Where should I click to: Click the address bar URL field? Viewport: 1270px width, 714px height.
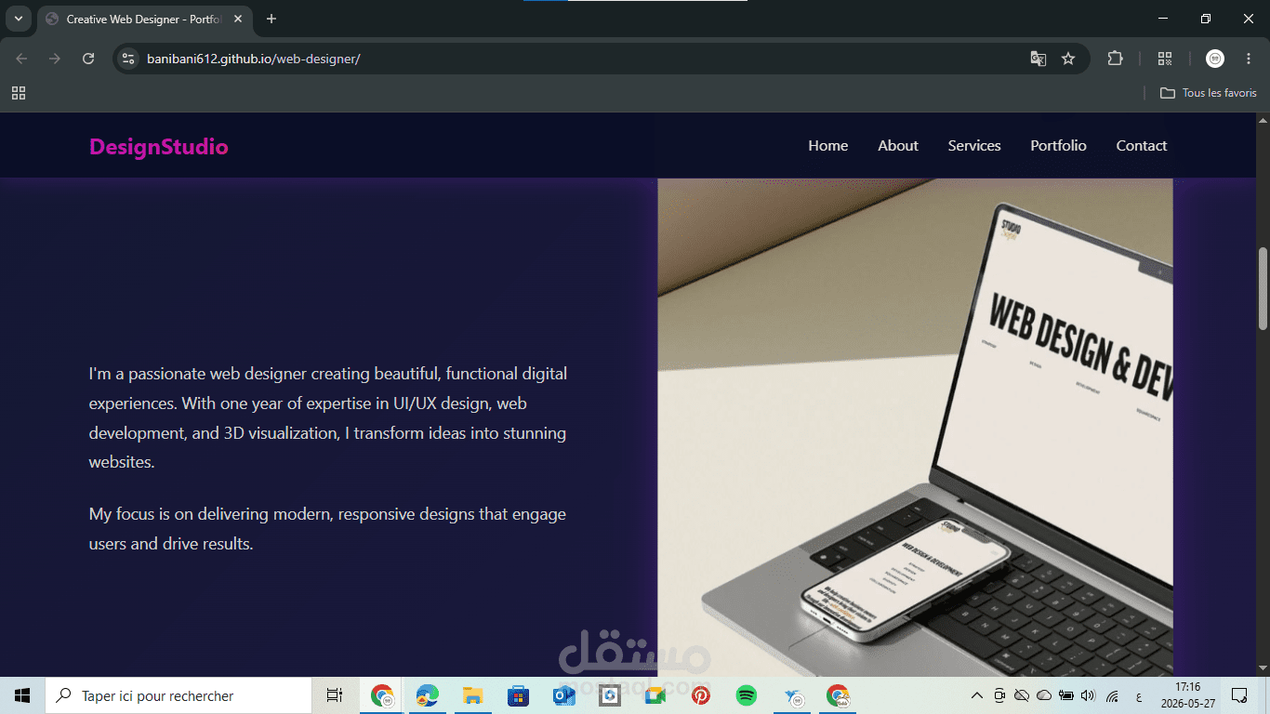576,59
